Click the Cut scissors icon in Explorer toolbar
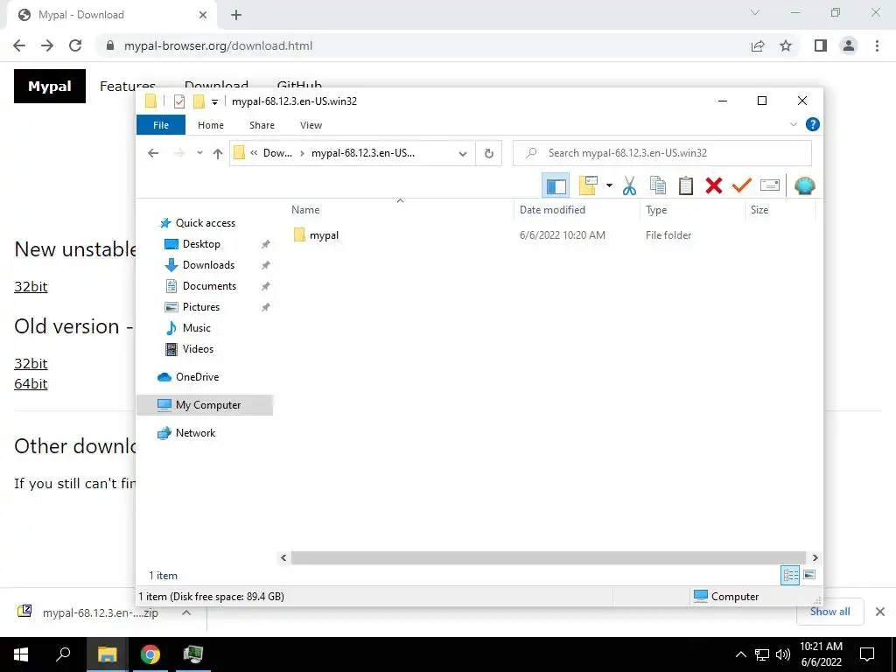The image size is (896, 672). [629, 185]
